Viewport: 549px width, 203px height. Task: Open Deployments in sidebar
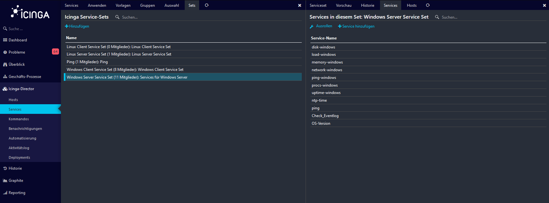30,157
